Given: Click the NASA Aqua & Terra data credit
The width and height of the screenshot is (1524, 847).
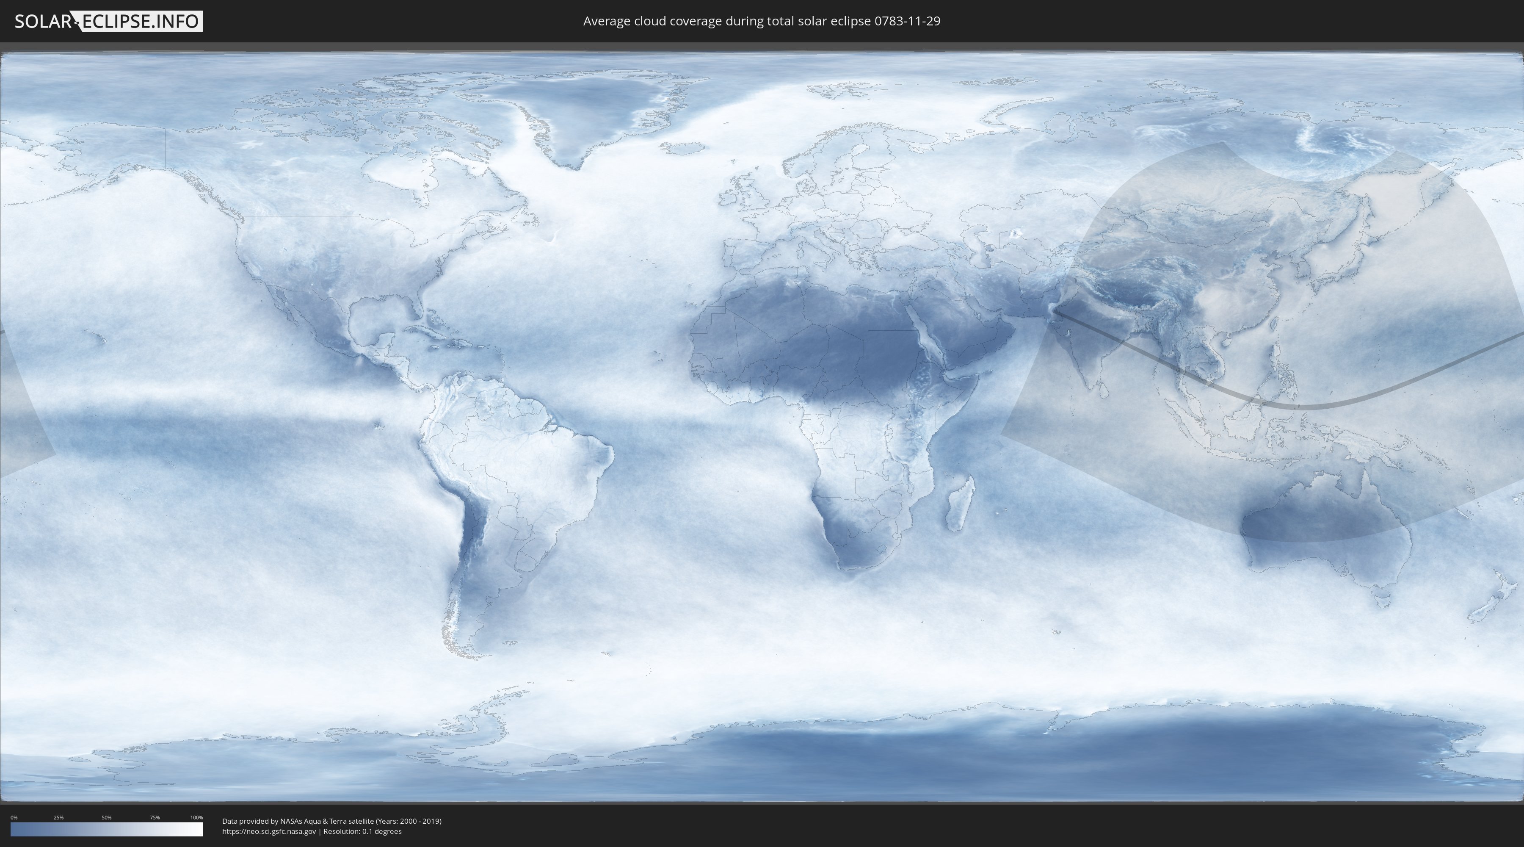Looking at the screenshot, I should (x=332, y=821).
